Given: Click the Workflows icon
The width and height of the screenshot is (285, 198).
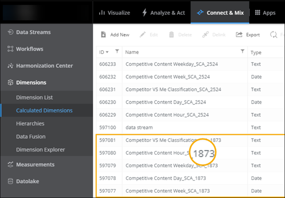Looking at the screenshot, I should [10, 49].
